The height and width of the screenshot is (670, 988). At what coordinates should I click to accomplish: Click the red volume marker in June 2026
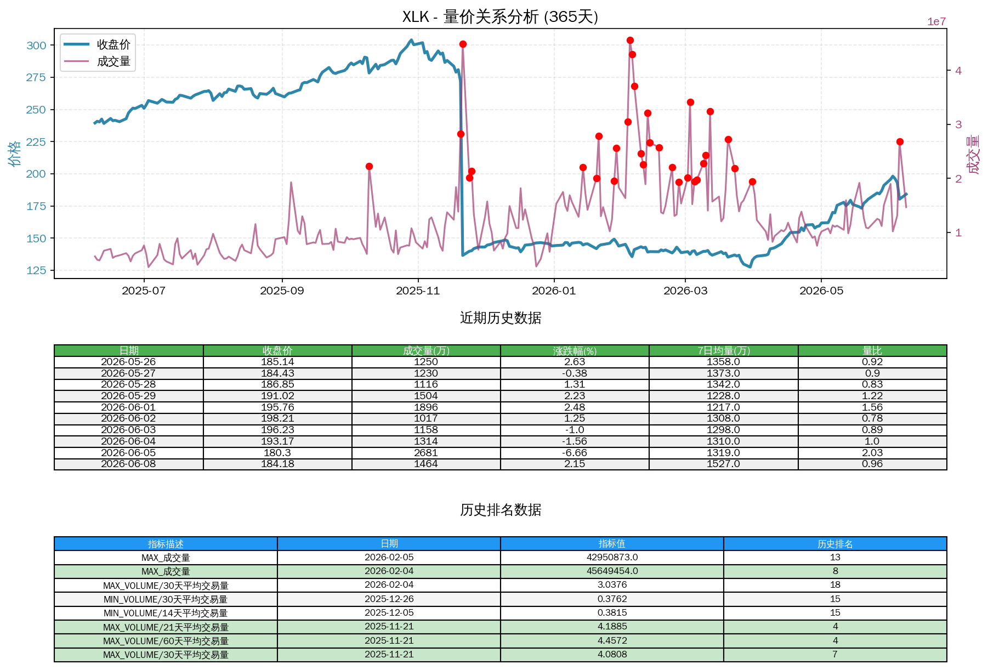[x=900, y=141]
